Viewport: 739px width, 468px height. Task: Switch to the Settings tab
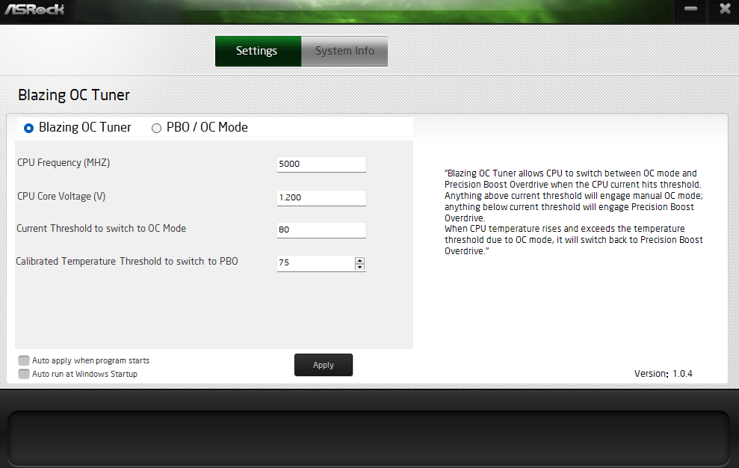(x=257, y=52)
